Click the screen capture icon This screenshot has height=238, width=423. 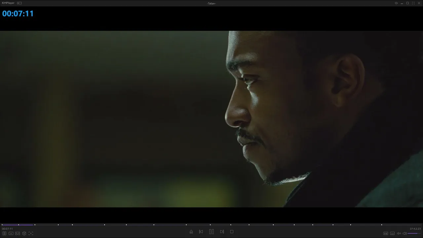point(31,233)
